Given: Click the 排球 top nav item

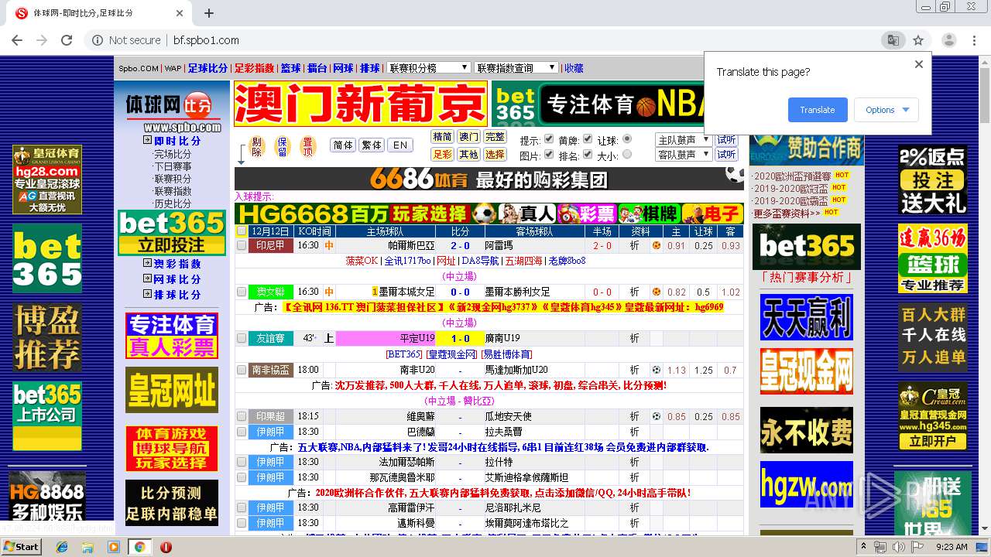Looking at the screenshot, I should coord(369,68).
